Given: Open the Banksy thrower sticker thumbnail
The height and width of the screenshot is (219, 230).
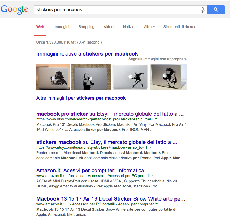Looking at the screenshot, I should pos(130,77).
